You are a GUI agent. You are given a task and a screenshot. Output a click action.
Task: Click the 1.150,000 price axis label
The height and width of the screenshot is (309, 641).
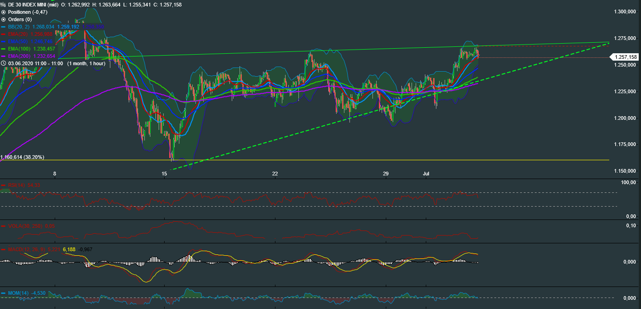point(624,171)
